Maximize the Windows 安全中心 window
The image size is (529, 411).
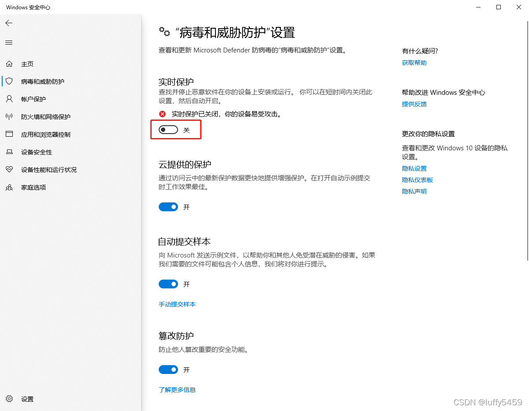499,7
